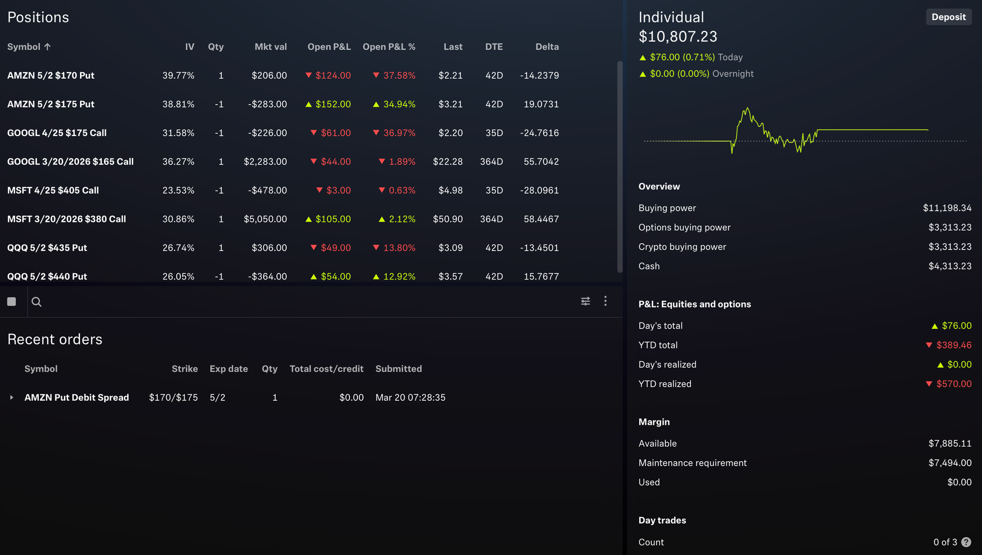Click the Recent orders panel heading
The height and width of the screenshot is (555, 982).
tap(55, 339)
